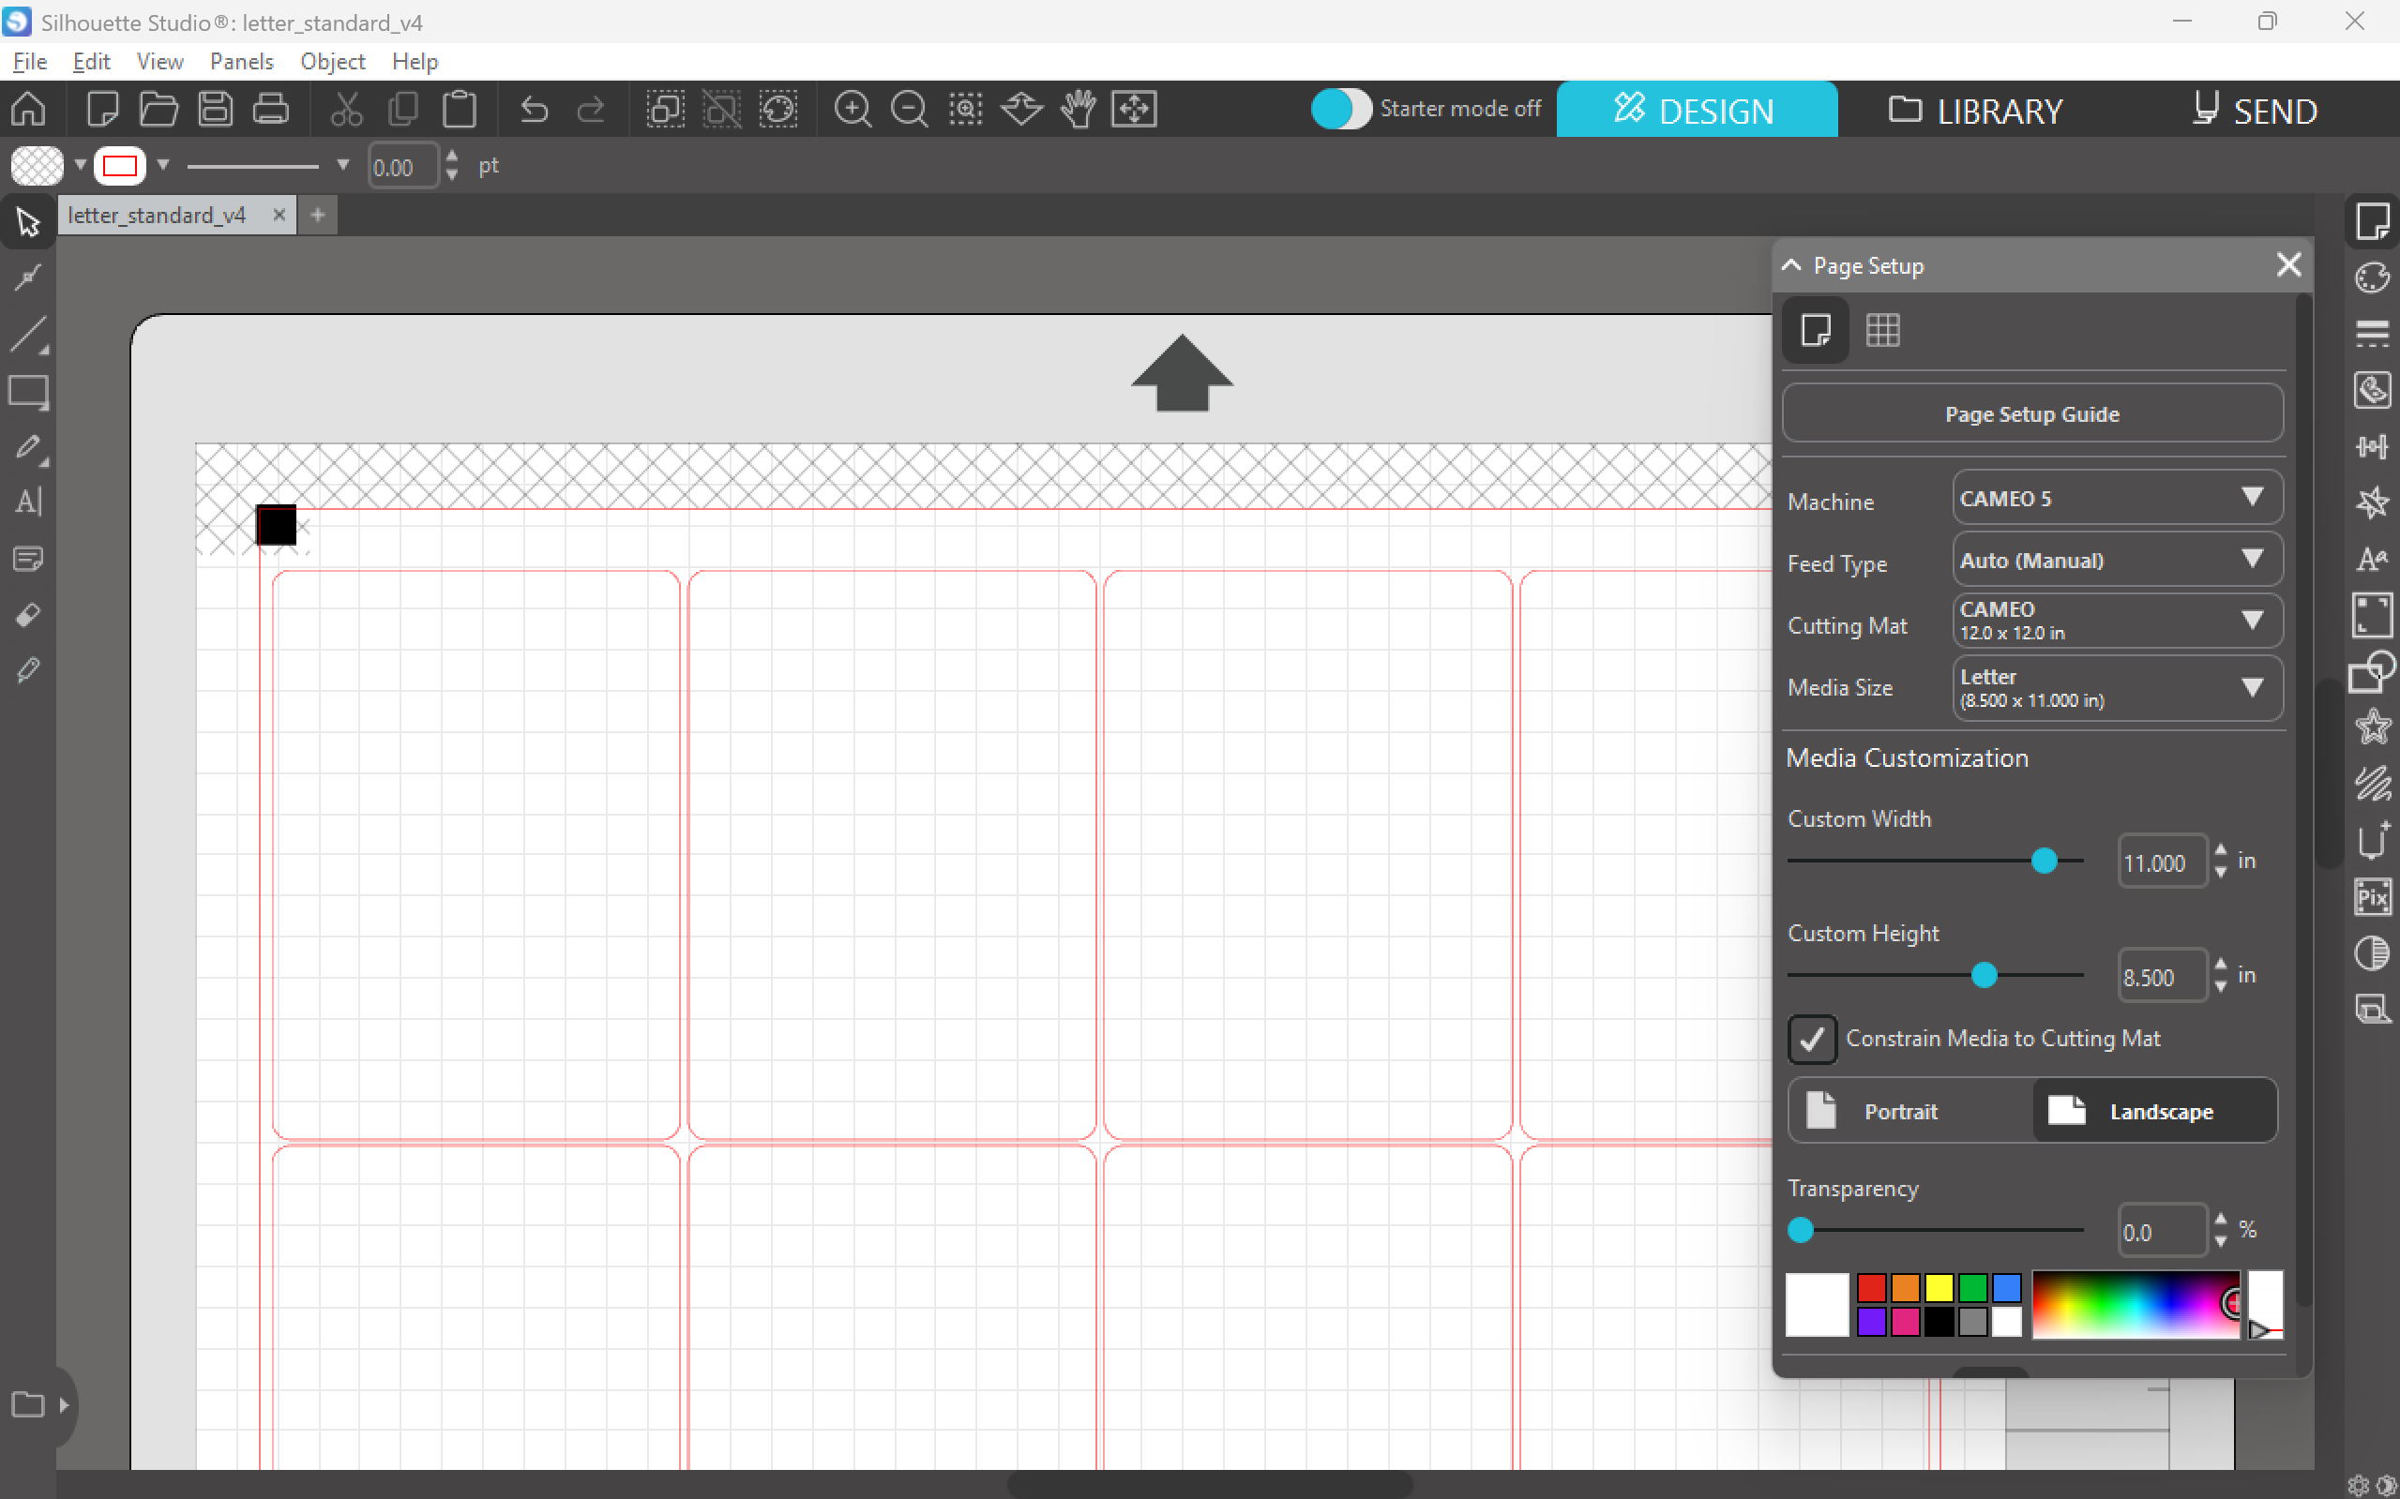Select the Text tool in left toolbar

coord(28,502)
